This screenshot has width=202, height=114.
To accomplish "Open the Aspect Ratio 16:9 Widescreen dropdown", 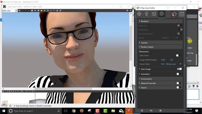I will (x=171, y=64).
